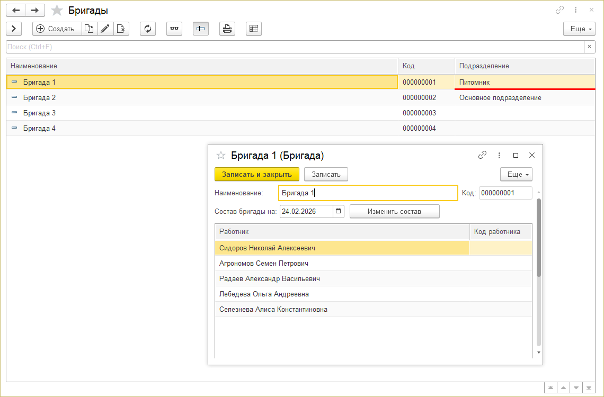
Task: Click Записать и закрыть button
Action: tap(256, 174)
